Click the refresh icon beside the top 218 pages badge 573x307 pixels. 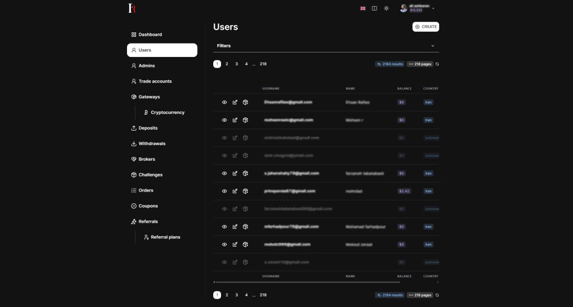tap(437, 64)
